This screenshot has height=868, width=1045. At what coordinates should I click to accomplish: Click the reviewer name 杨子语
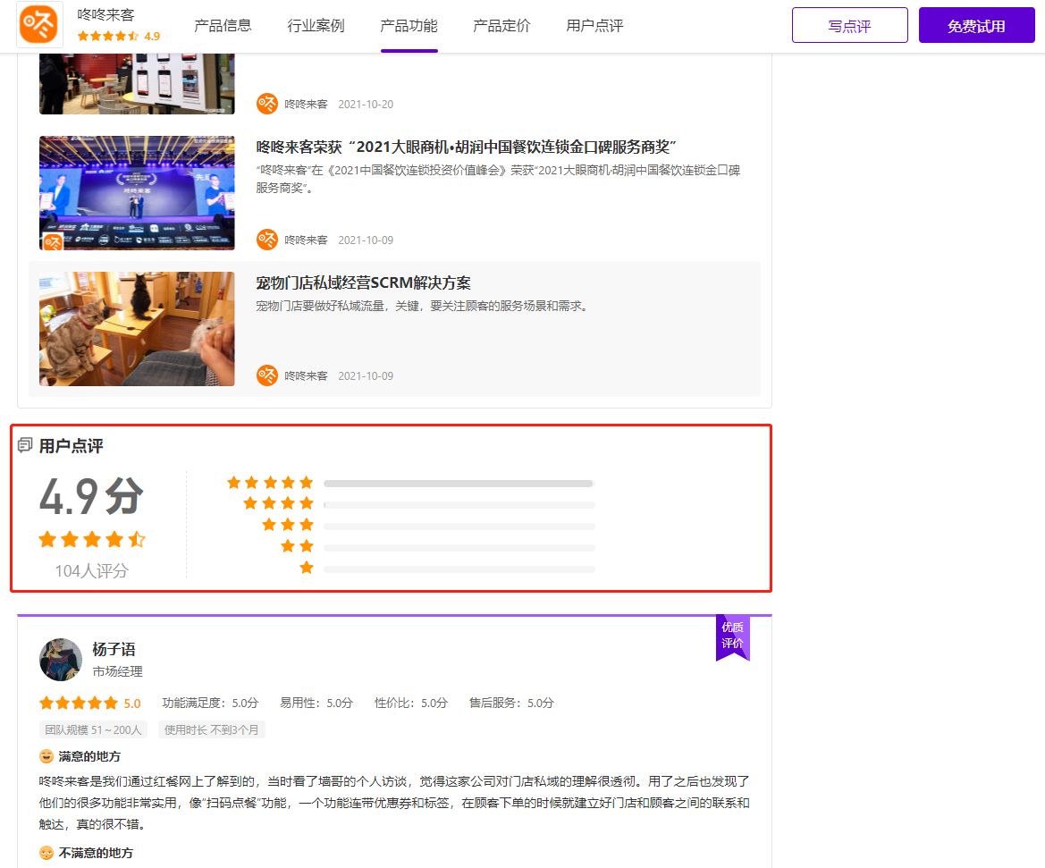[114, 649]
